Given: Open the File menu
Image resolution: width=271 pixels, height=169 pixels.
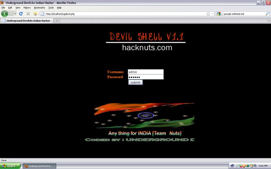Looking at the screenshot, I should click(x=3, y=8).
